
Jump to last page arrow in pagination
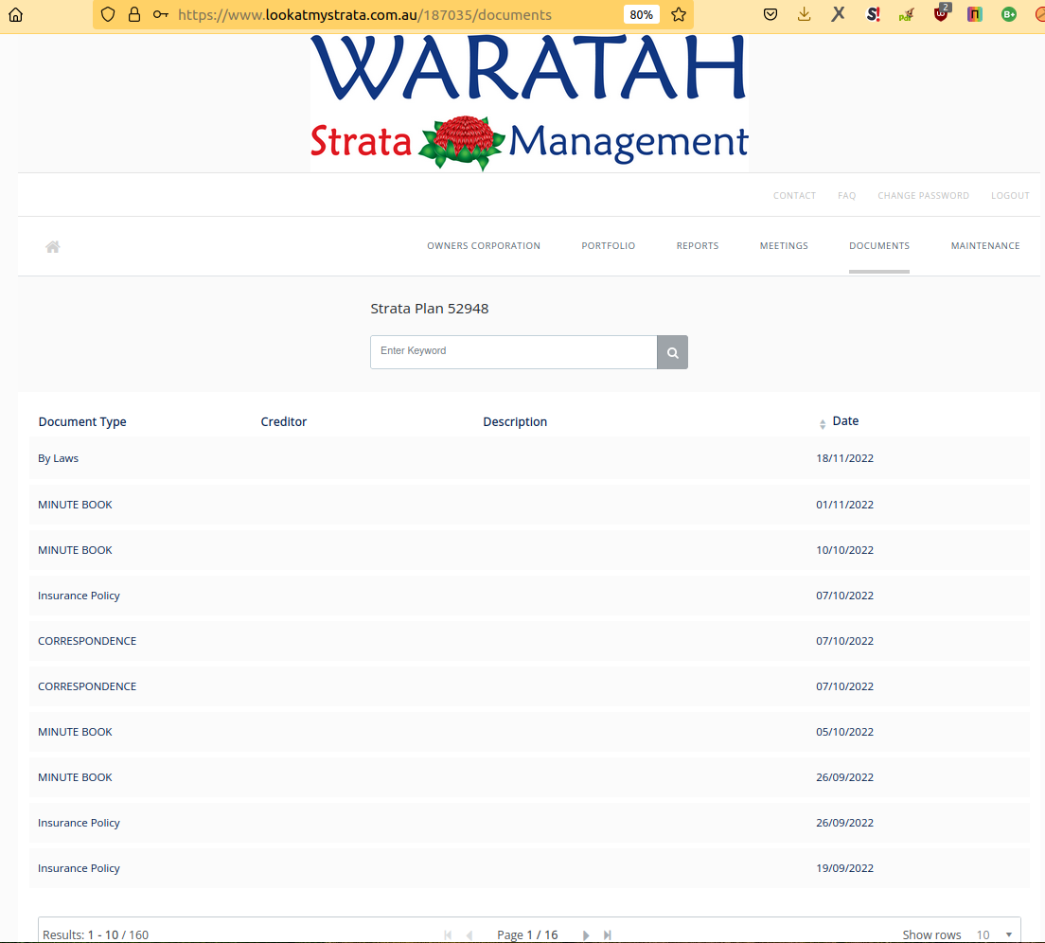click(608, 934)
